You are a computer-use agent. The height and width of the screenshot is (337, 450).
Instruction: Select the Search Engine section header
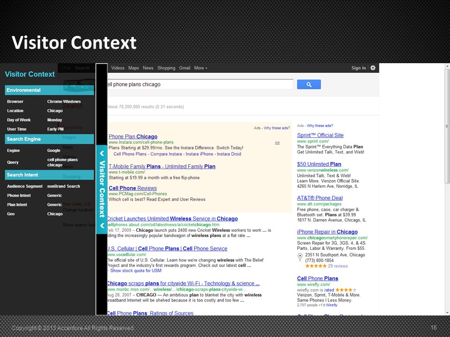49,139
